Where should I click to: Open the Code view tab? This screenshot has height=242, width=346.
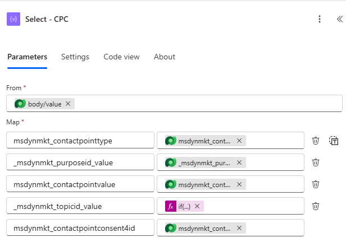click(121, 57)
